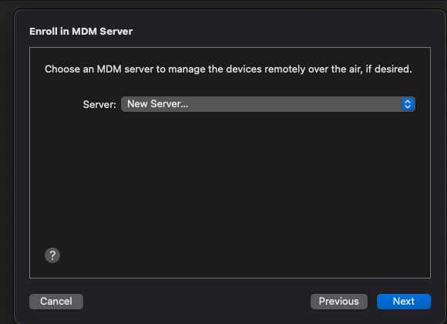Viewport: 447px width, 324px height.
Task: Go back with the Previous button
Action: click(x=339, y=302)
